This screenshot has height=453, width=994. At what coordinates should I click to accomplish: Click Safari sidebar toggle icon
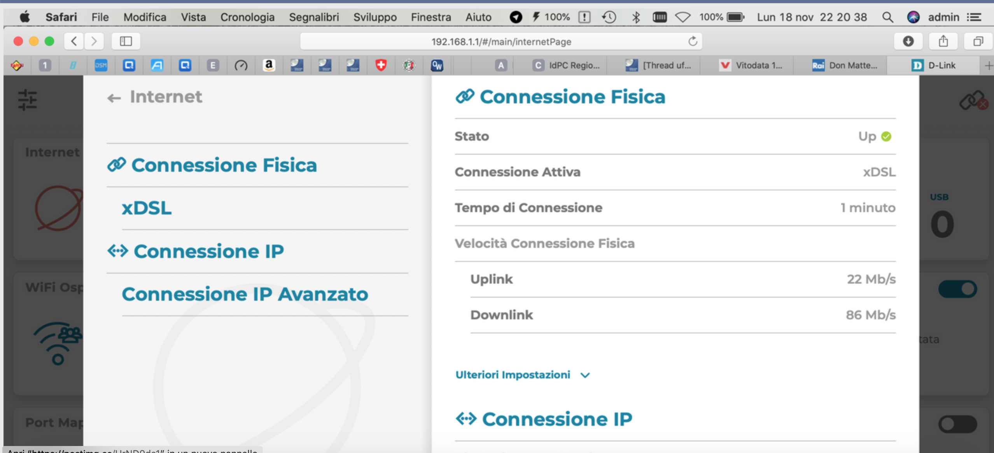coord(126,41)
